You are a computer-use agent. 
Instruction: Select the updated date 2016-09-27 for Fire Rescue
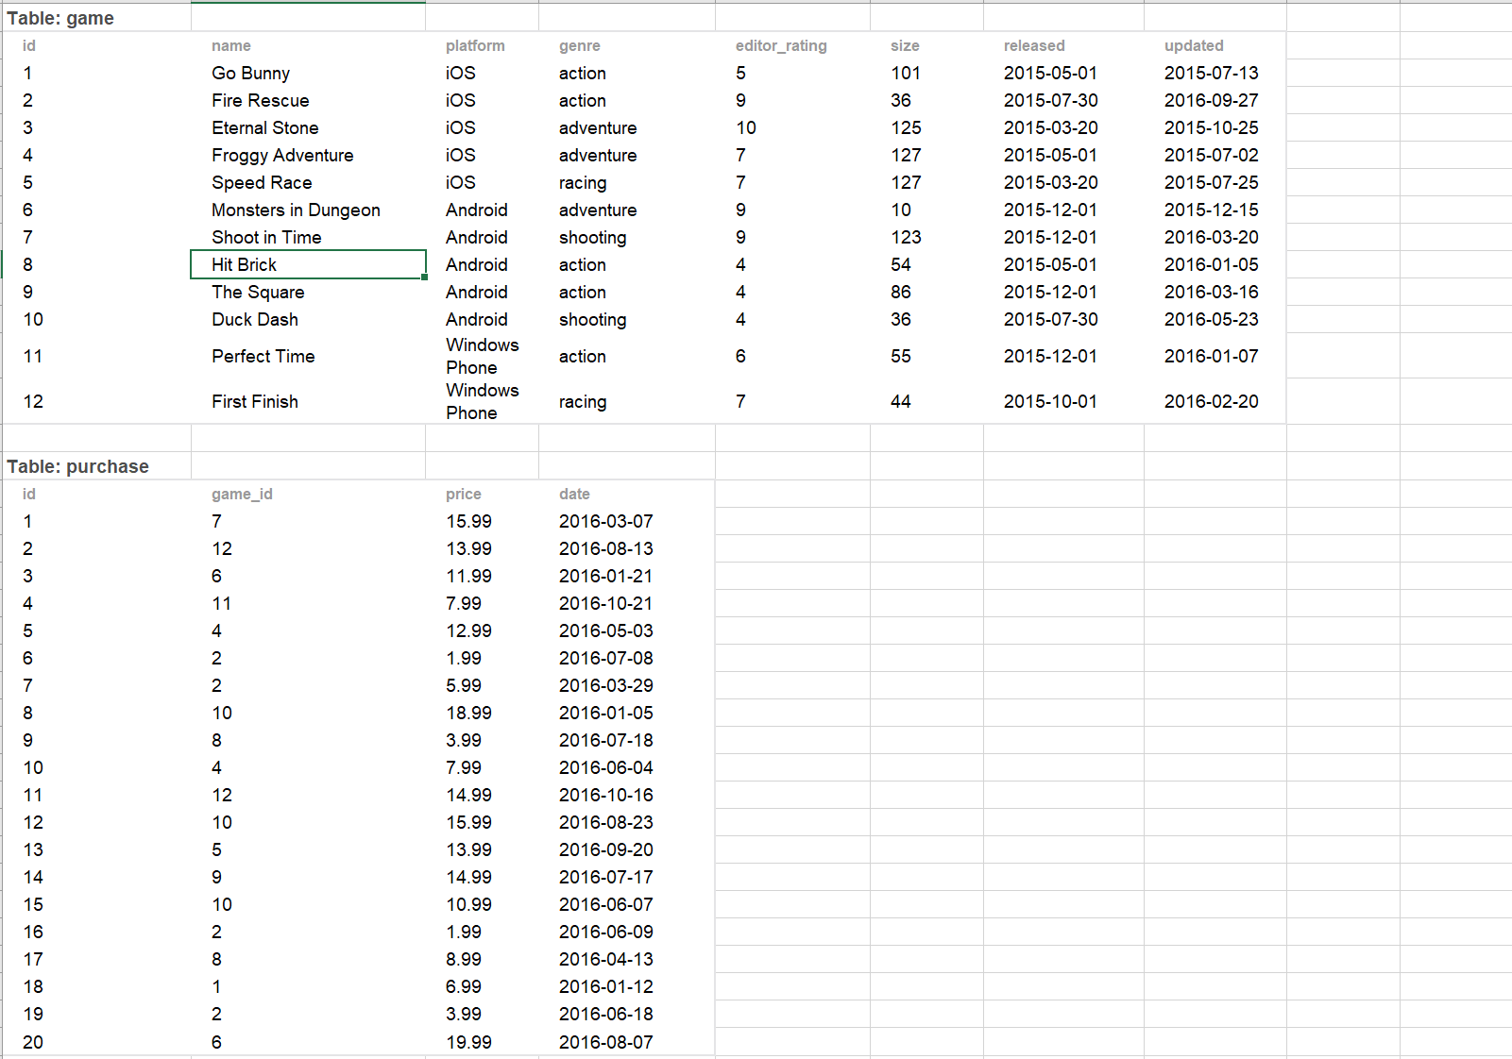pos(1212,100)
